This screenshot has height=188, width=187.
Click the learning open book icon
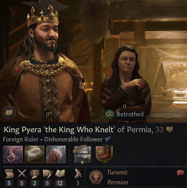(60, 174)
